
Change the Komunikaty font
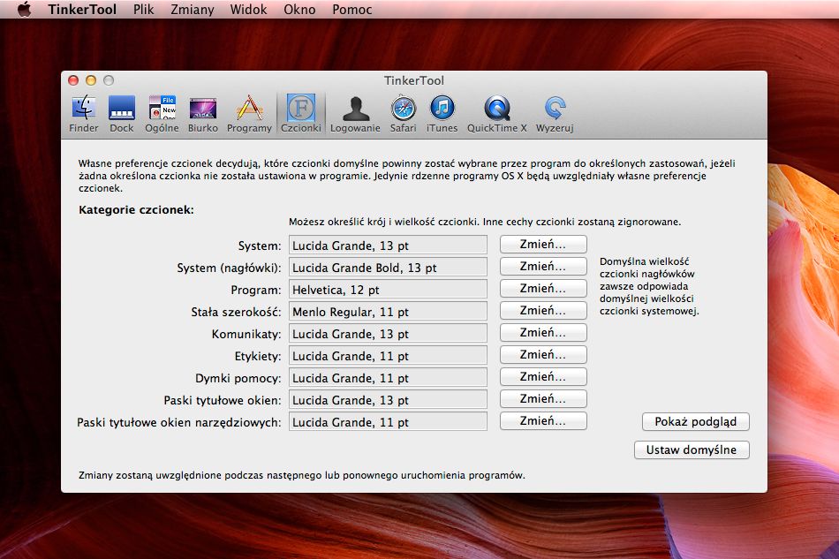pyautogui.click(x=543, y=333)
